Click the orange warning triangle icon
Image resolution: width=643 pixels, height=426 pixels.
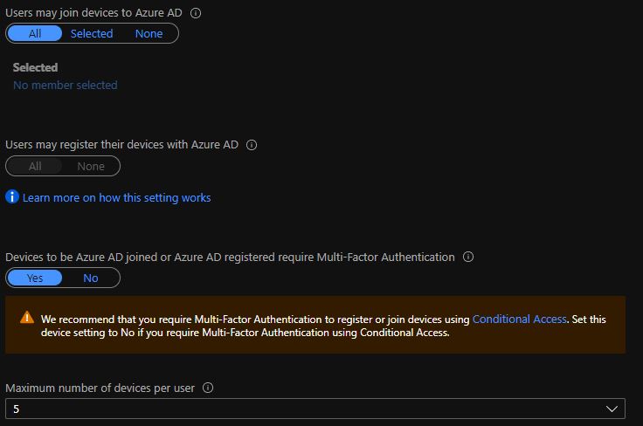tap(27, 318)
